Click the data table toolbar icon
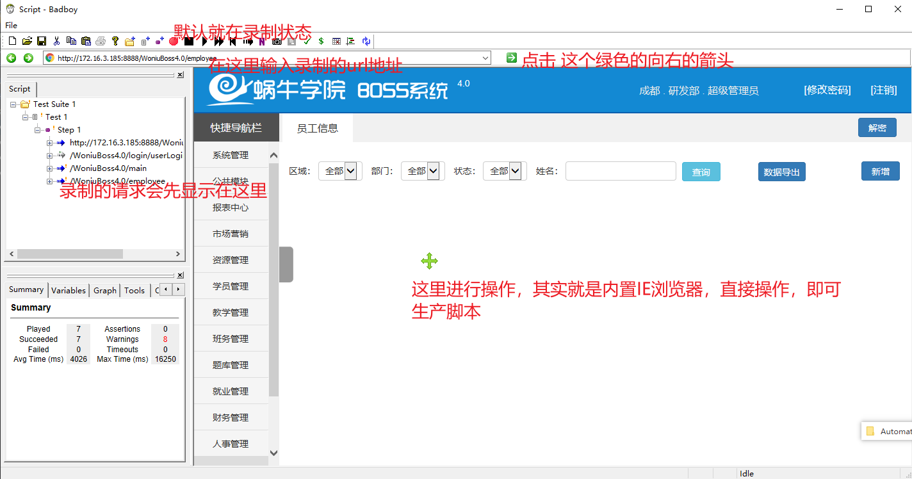Image resolution: width=912 pixels, height=479 pixels. (336, 42)
